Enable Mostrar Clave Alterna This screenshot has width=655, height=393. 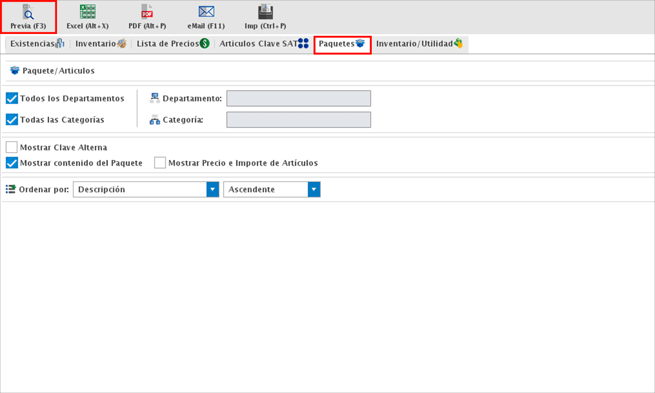12,147
